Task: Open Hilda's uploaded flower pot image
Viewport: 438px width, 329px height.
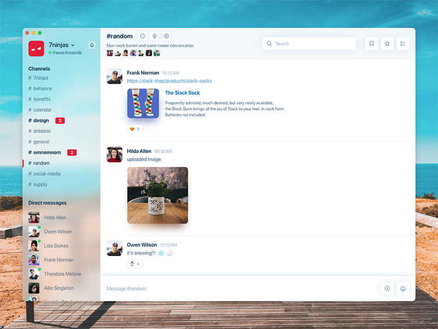Action: (158, 195)
